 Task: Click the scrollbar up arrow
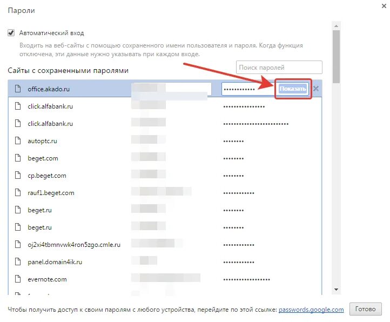coord(337,26)
